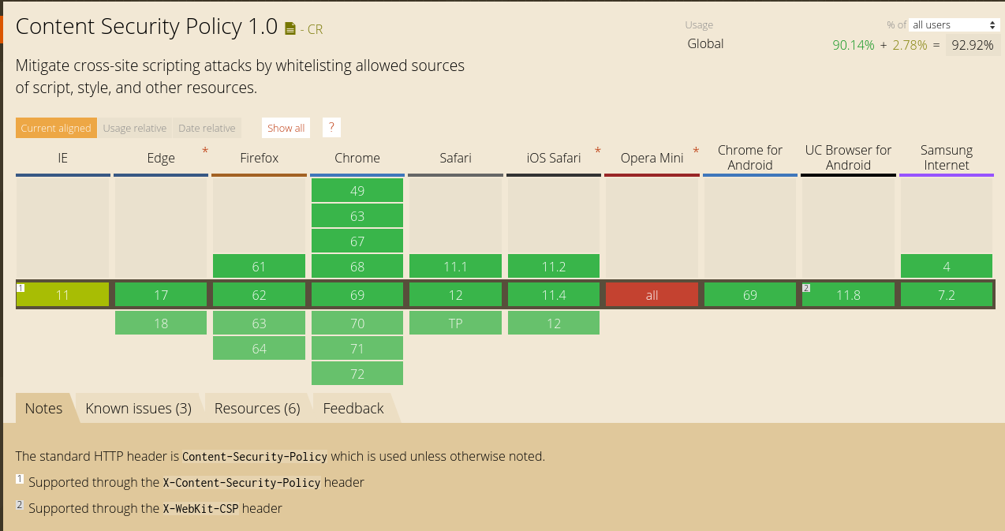
Task: Select the Chrome 67 cell
Action: tap(357, 241)
